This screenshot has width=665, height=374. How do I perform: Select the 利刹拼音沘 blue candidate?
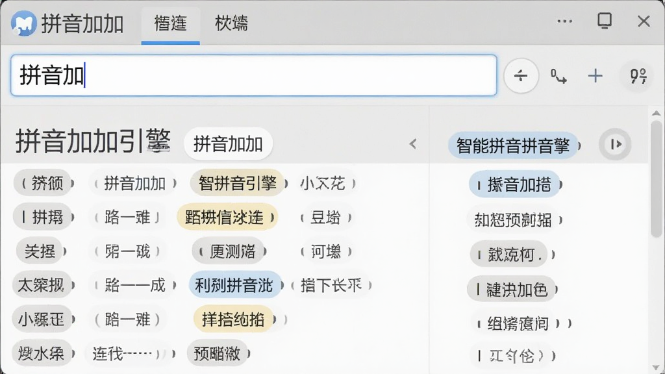[234, 285]
